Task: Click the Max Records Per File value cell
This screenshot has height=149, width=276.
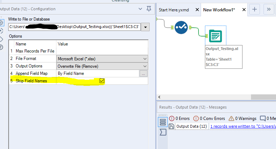Action: 102,51
